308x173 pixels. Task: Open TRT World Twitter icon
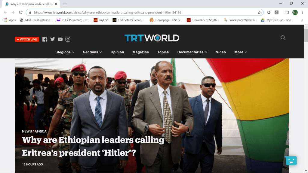pyautogui.click(x=52, y=39)
